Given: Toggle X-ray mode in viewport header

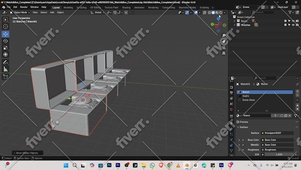Looking at the screenshot, I should click(205, 12).
